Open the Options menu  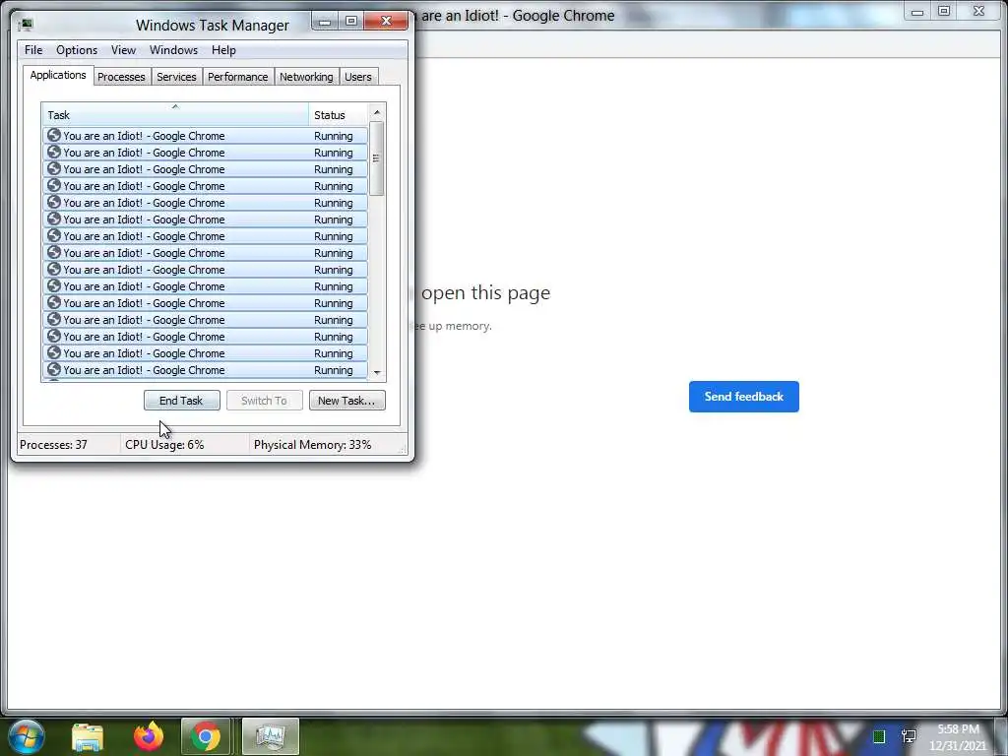[x=77, y=50]
